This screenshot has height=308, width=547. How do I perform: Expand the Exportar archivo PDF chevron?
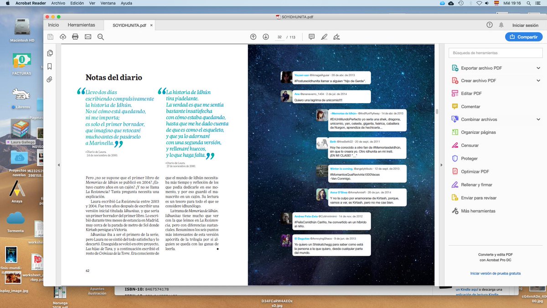(x=538, y=68)
